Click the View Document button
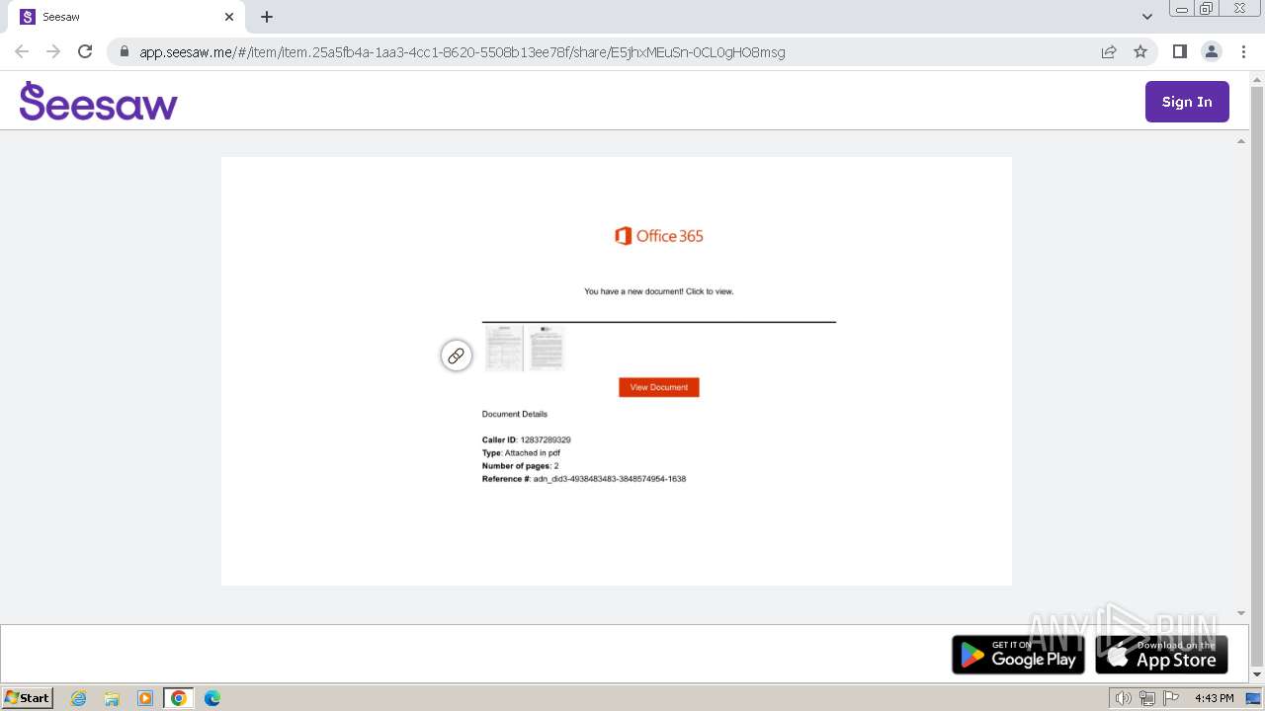The image size is (1265, 711). [659, 387]
